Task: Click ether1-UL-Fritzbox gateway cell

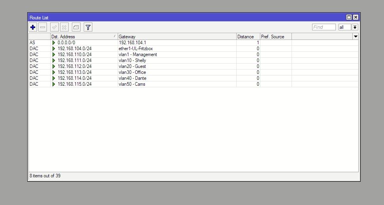Action: (x=177, y=49)
